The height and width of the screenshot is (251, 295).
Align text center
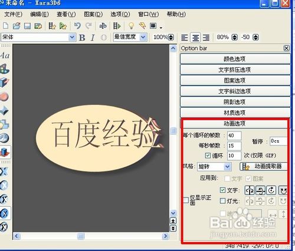pyautogui.click(x=195, y=37)
